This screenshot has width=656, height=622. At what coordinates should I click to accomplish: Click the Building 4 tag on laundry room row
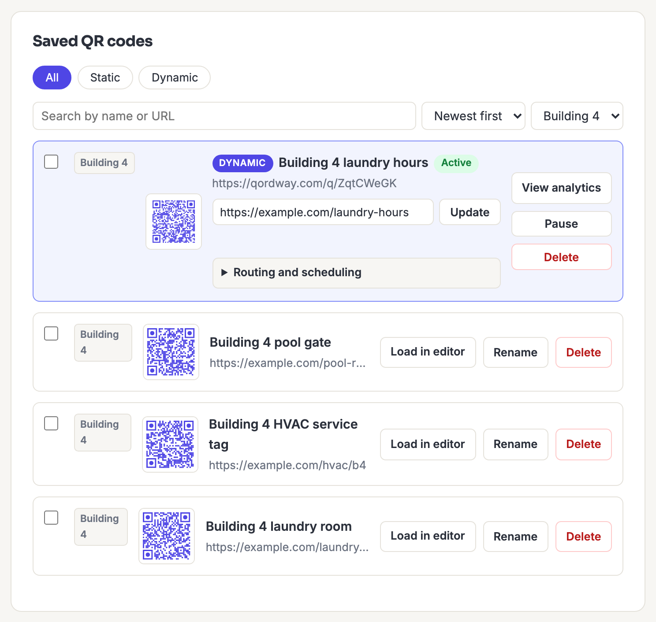pyautogui.click(x=101, y=527)
